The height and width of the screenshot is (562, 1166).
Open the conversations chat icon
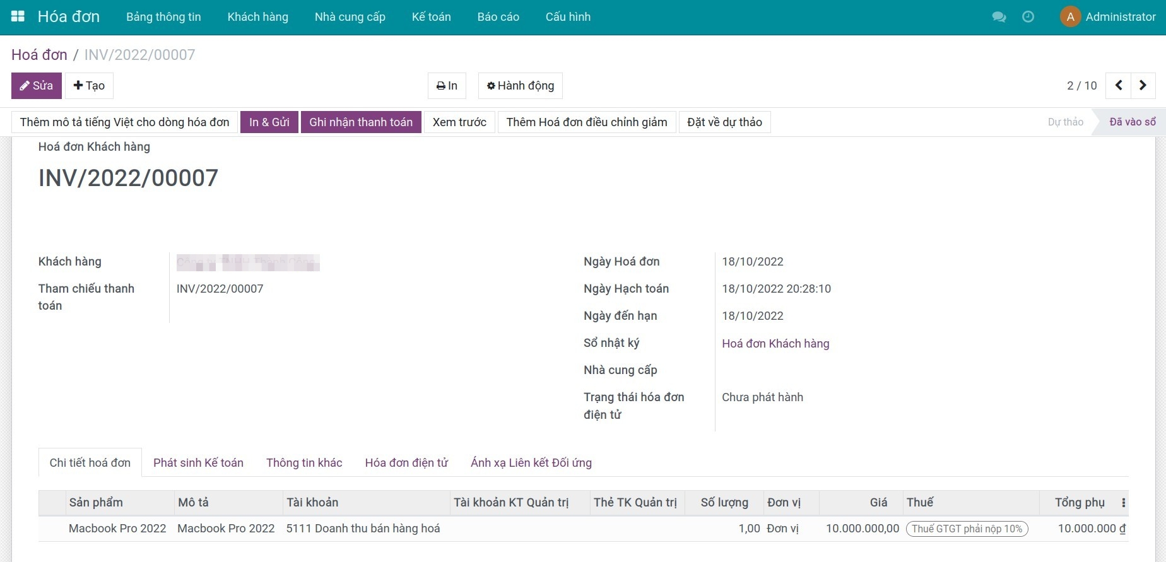pos(999,17)
